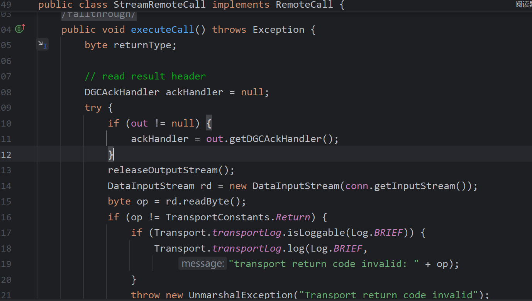Click the italic Return constant
The width and height of the screenshot is (532, 301).
[293, 217]
